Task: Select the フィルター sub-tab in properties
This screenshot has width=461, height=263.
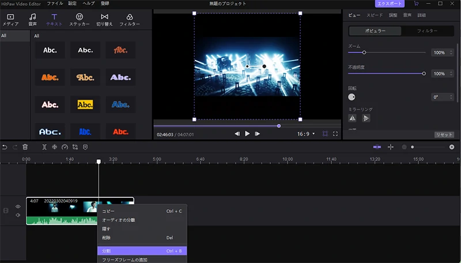Action: [427, 31]
